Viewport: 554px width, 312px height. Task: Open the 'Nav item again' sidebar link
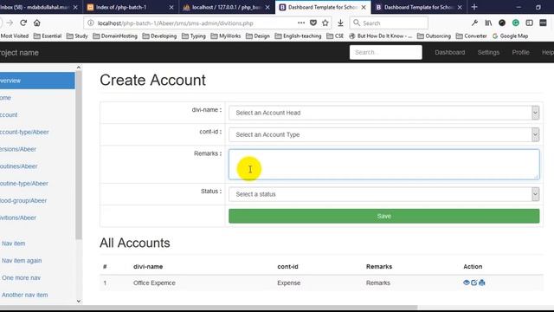(x=22, y=261)
